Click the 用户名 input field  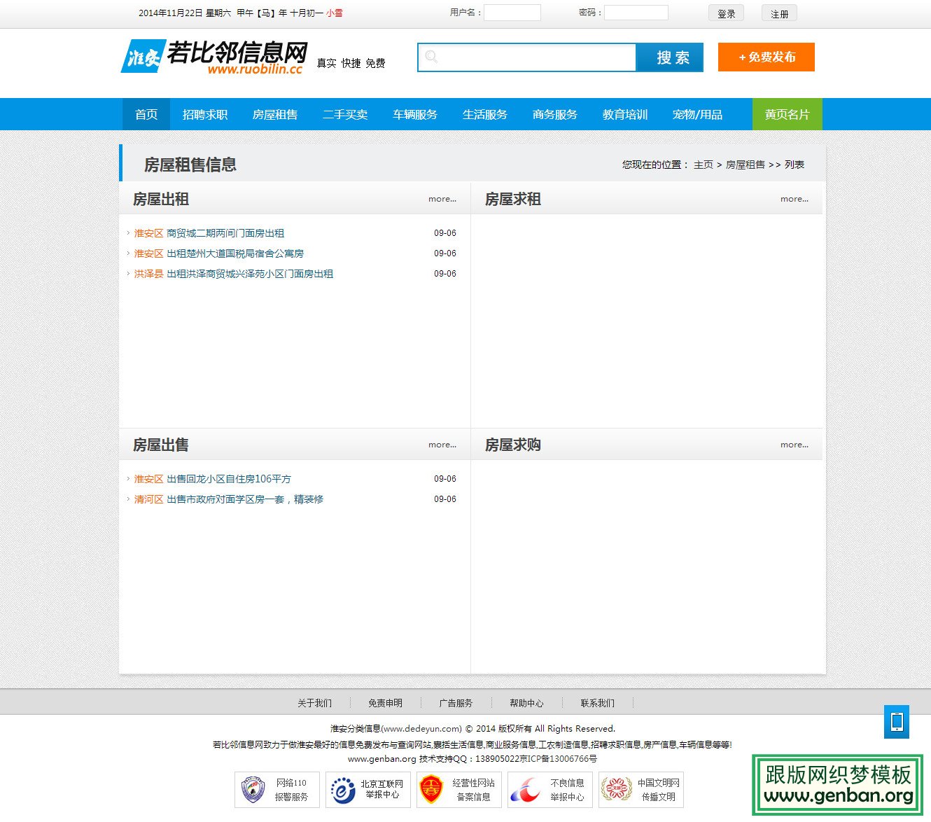(x=512, y=12)
